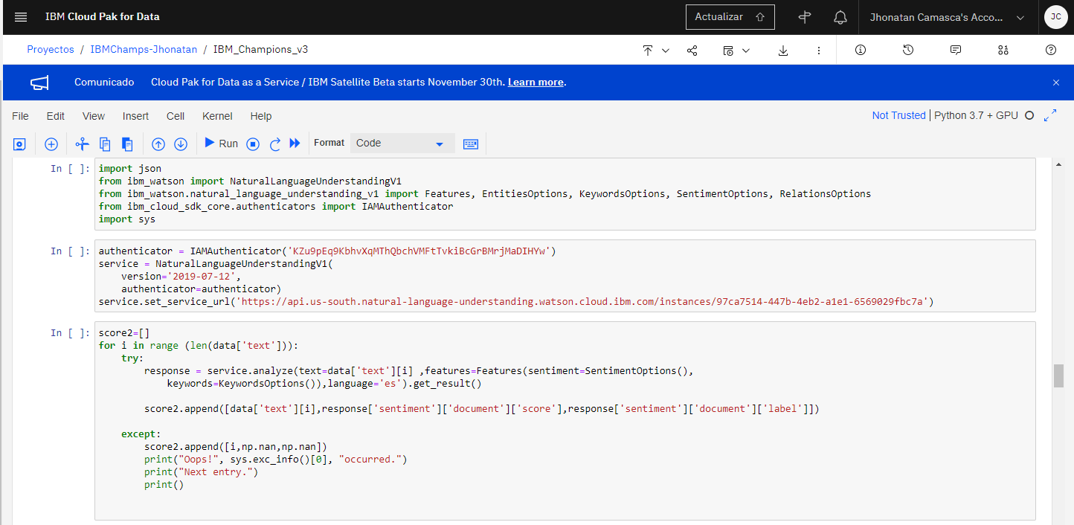Toggle the full-screen expand arrows

click(1051, 115)
